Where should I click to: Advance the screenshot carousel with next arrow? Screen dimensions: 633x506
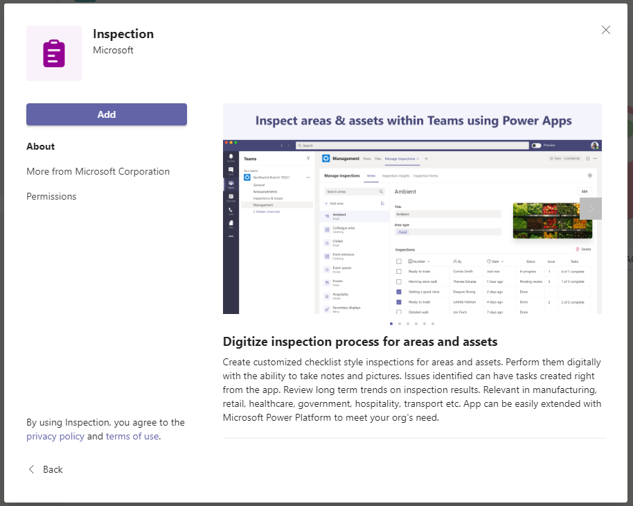point(591,209)
